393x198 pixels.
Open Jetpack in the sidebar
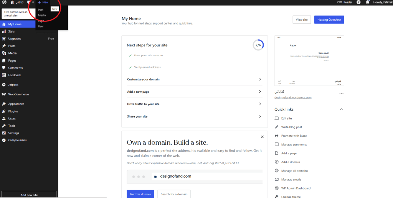point(13,85)
